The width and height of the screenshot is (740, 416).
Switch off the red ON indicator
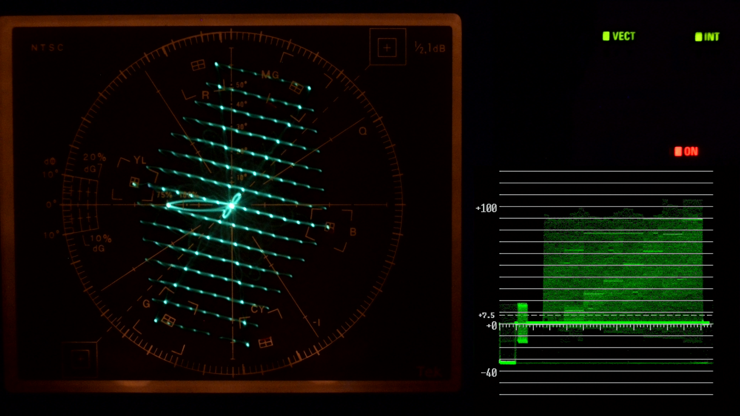point(686,151)
